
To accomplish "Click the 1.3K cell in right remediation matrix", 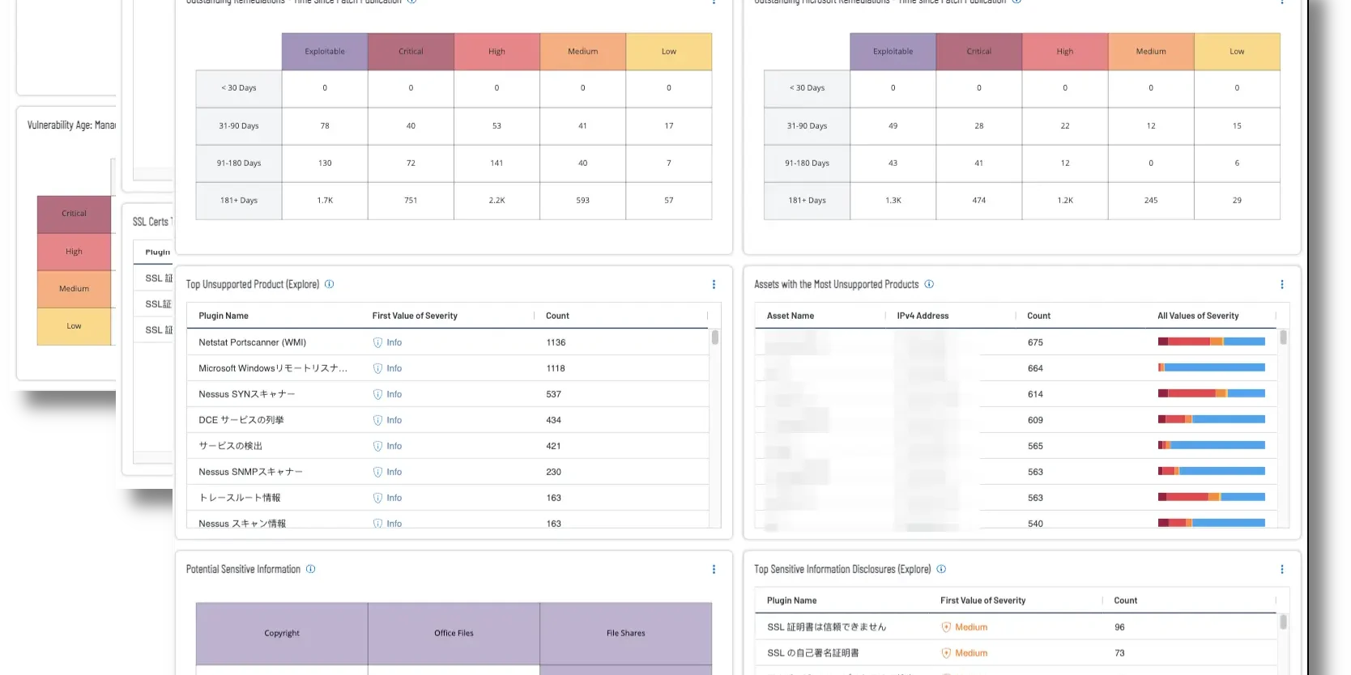I will (893, 201).
